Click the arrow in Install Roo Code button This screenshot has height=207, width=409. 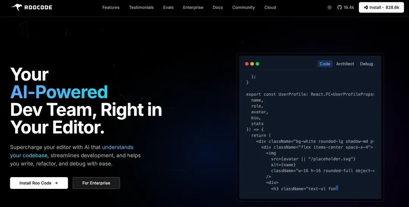(x=56, y=183)
